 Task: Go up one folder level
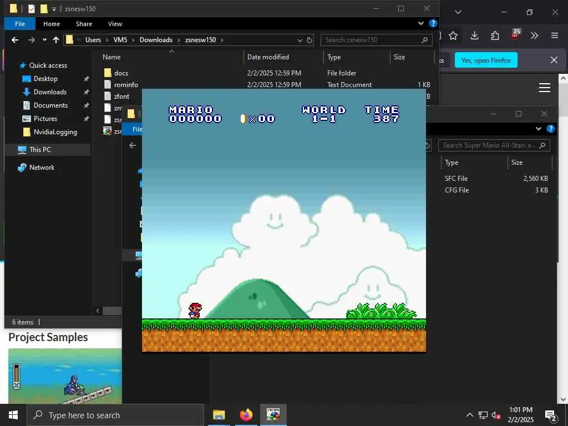pos(56,40)
